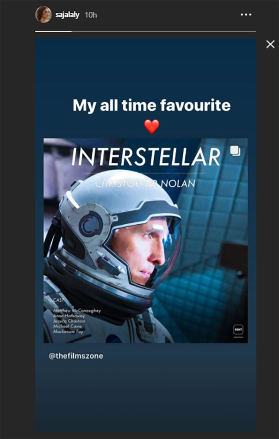Click the CAST heading on the poster
Screen dimensions: 279x439
click(x=59, y=300)
